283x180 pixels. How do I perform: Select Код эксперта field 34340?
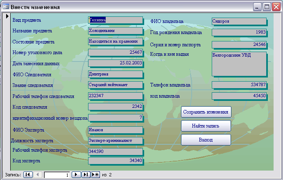pyautogui.click(x=115, y=160)
